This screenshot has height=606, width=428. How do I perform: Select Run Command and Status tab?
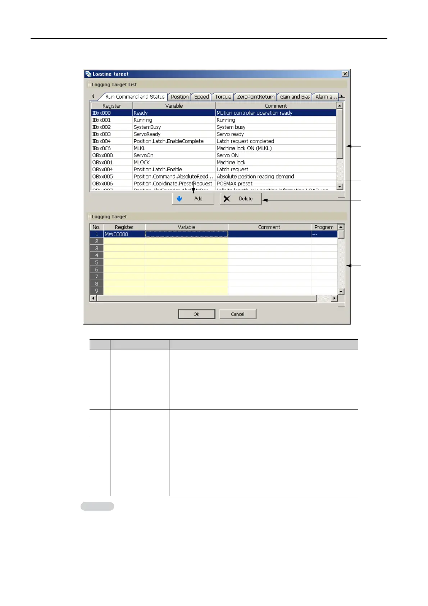pos(135,97)
